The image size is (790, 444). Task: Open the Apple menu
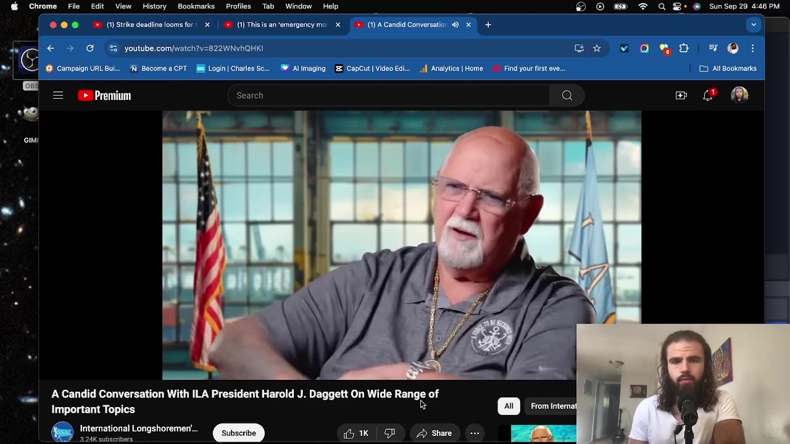tap(14, 6)
